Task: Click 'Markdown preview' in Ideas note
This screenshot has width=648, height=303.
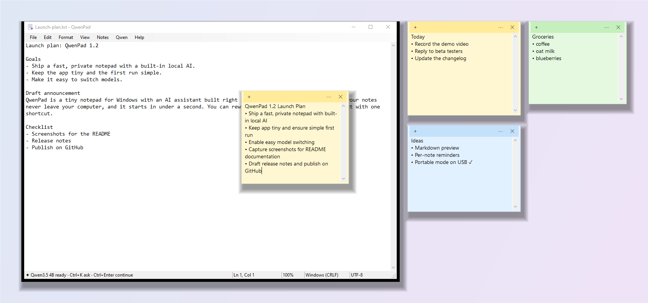Action: [x=437, y=148]
